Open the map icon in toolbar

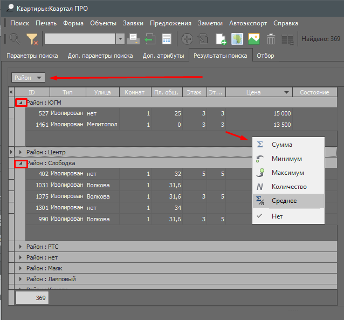coord(237,39)
